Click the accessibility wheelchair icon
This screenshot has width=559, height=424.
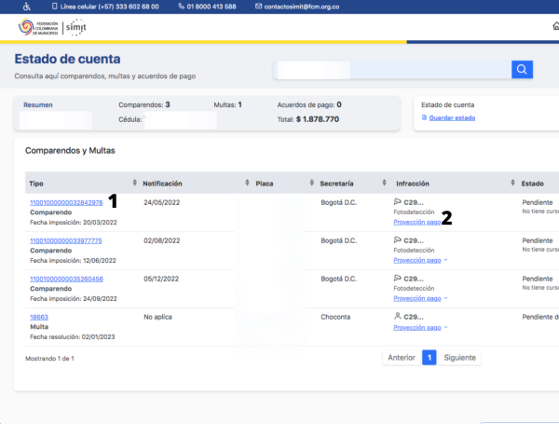tap(27, 7)
